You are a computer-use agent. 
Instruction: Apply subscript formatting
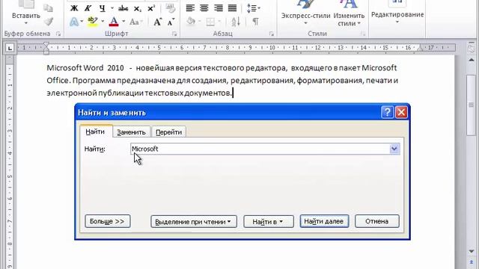pyautogui.click(x=138, y=8)
